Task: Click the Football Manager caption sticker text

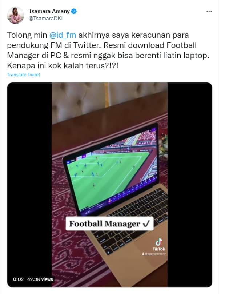Action: [x=105, y=224]
